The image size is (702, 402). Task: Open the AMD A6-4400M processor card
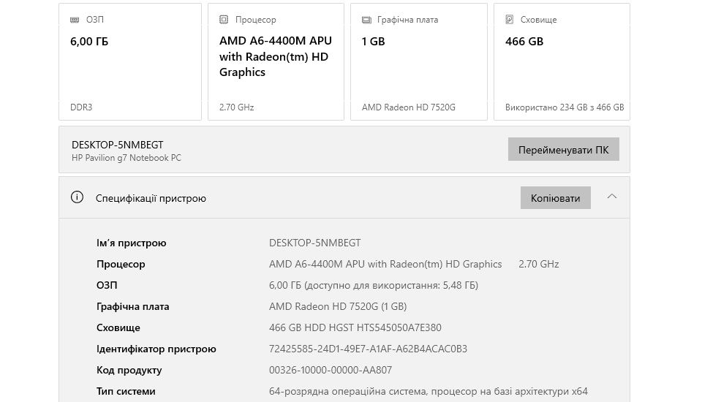point(276,62)
